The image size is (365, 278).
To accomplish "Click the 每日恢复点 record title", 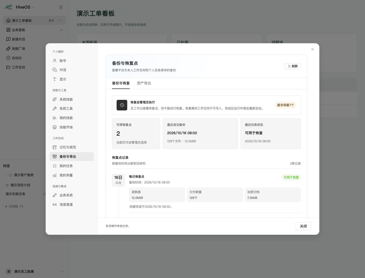I will click(x=137, y=177).
